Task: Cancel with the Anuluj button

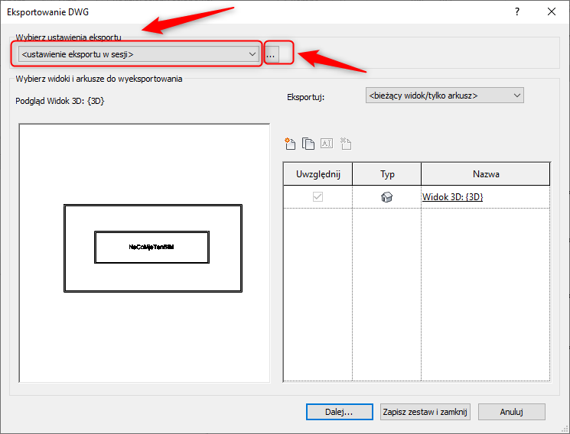Action: click(511, 412)
